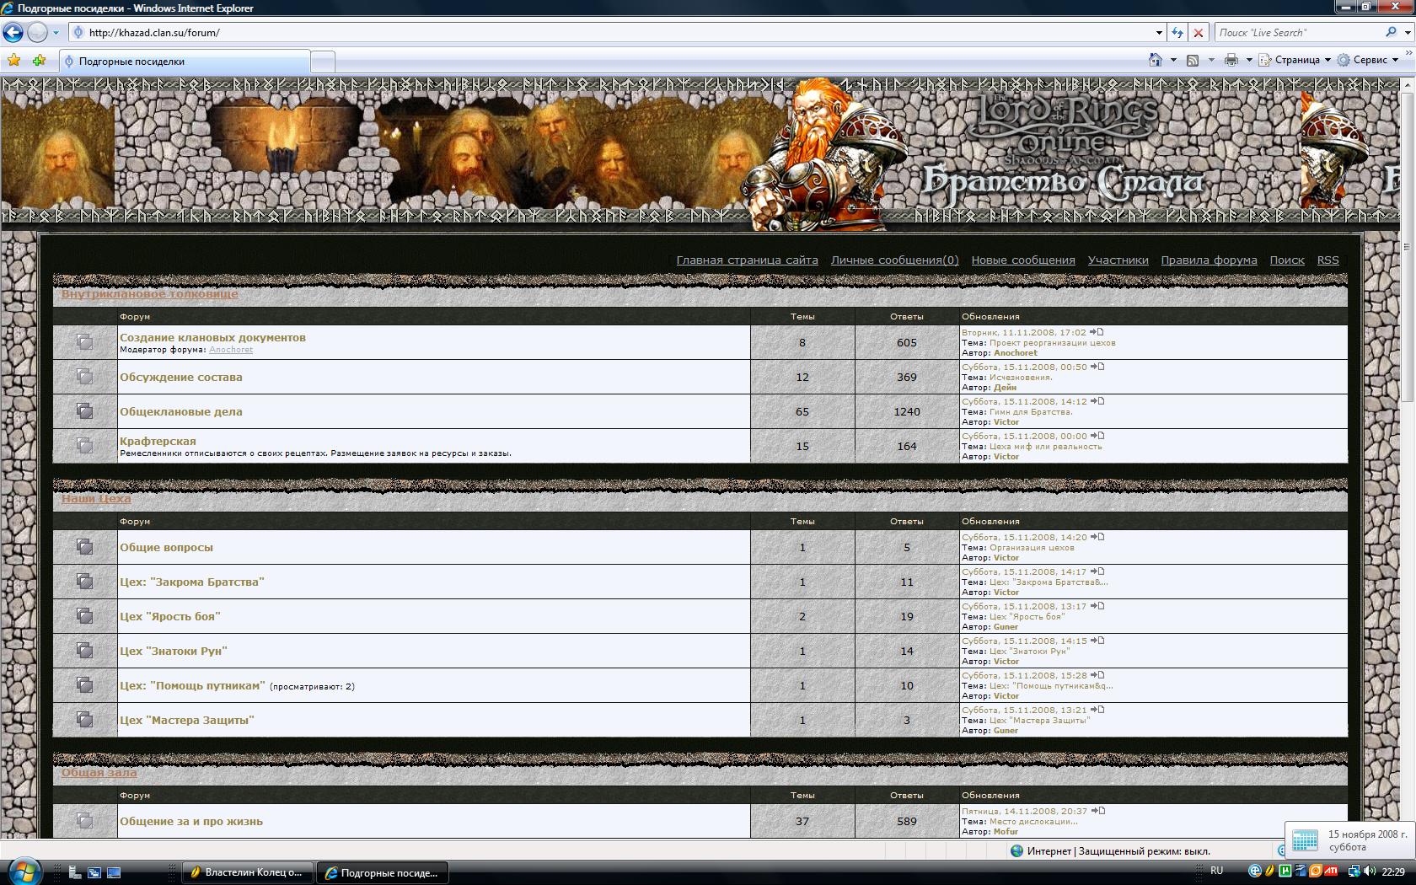Open the volume speaker tray icon

point(1370,871)
